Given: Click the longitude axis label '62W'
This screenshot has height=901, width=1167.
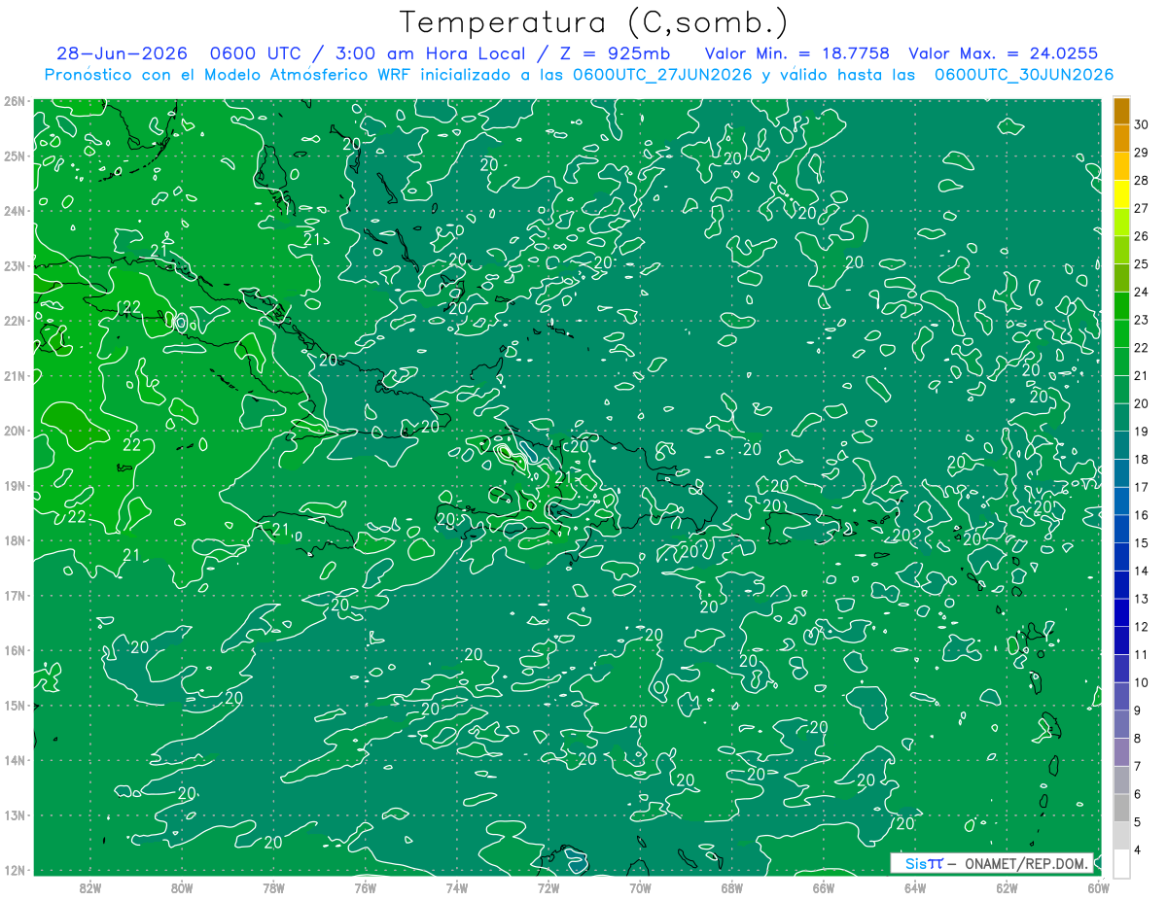Looking at the screenshot, I should (x=1007, y=887).
